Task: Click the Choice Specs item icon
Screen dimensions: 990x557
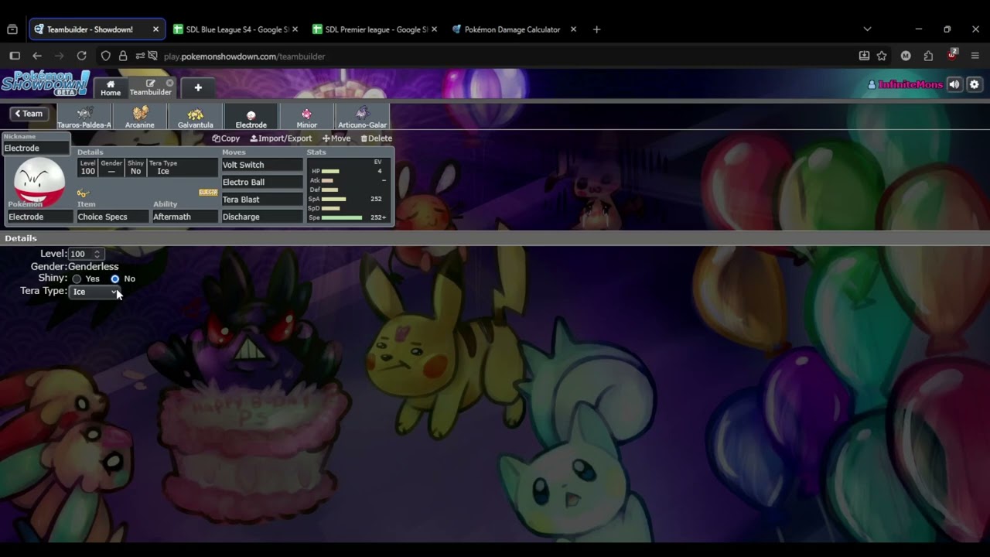Action: 83,193
